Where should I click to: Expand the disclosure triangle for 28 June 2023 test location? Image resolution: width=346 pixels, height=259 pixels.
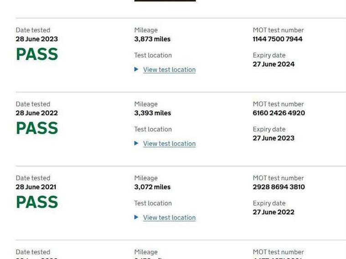(x=136, y=70)
